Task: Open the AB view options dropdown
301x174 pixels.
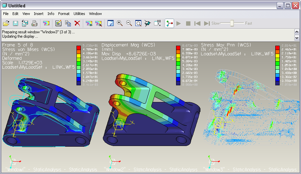Action: pyautogui.click(x=157, y=23)
